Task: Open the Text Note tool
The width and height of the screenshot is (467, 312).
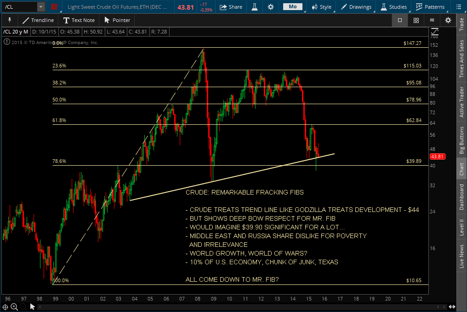Action: [79, 20]
